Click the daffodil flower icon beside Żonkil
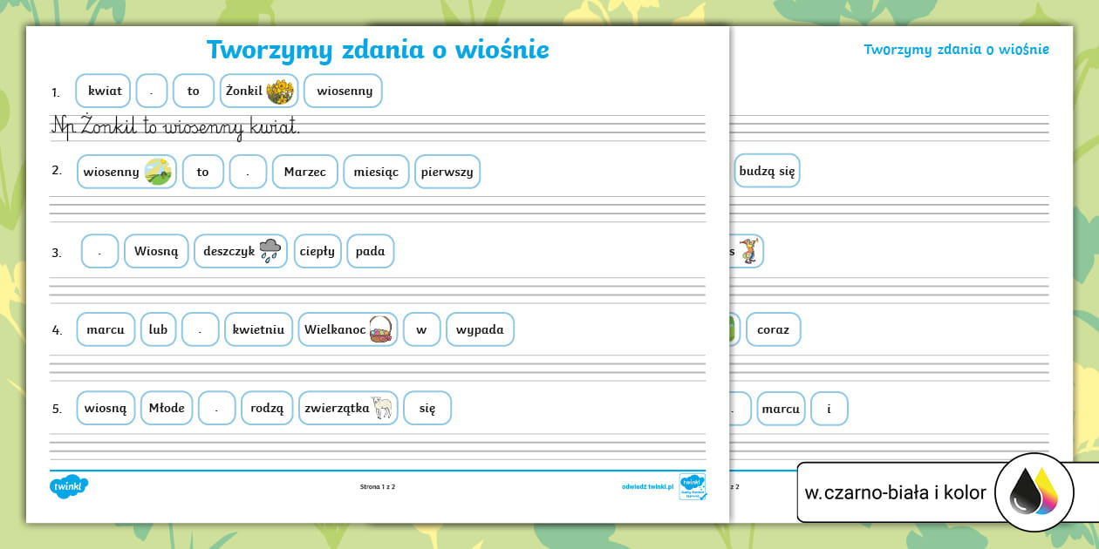The width and height of the screenshot is (1099, 549). tap(280, 91)
